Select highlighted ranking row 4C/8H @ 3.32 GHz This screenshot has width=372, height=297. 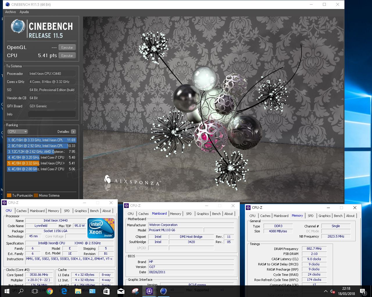(42, 163)
